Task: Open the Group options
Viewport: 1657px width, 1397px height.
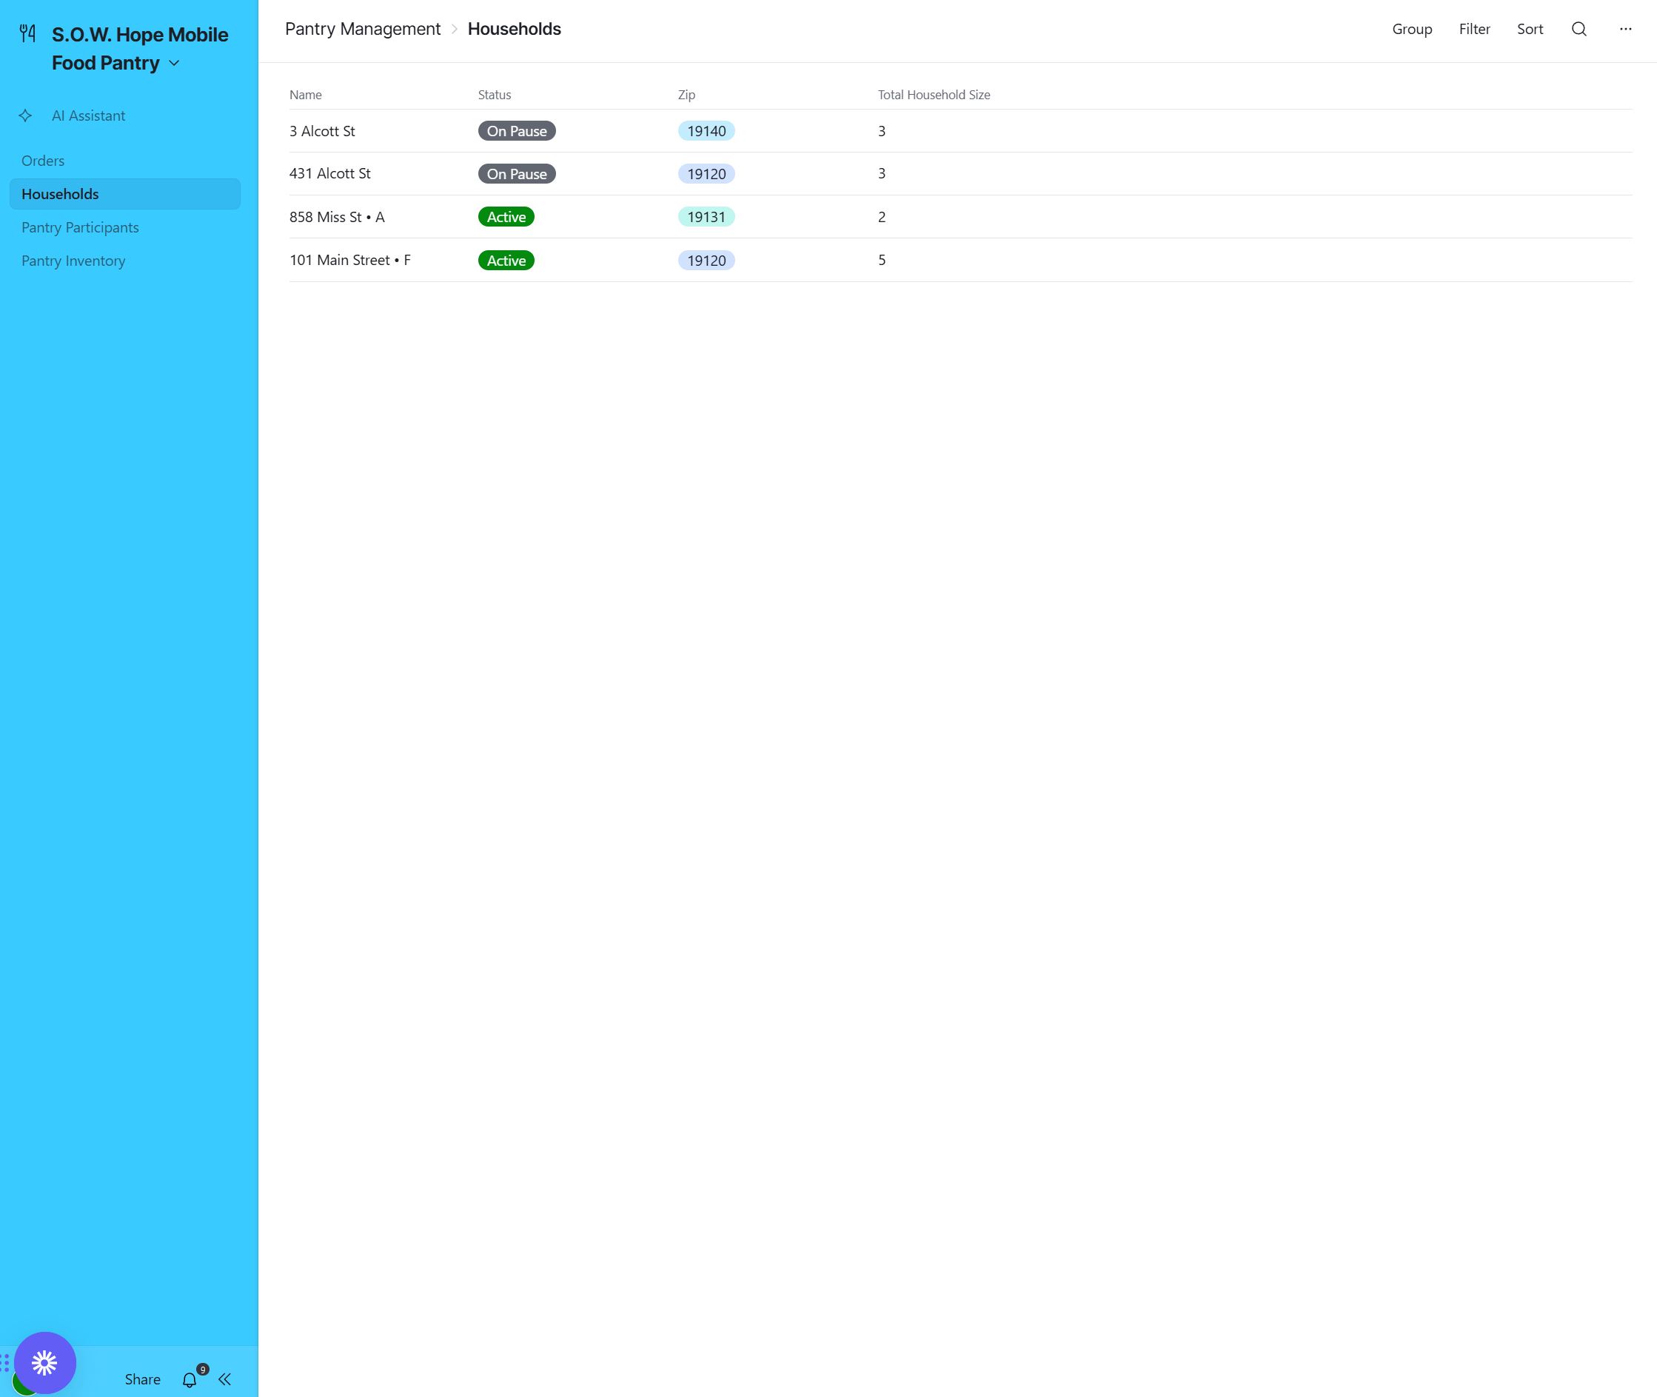Action: click(x=1411, y=30)
